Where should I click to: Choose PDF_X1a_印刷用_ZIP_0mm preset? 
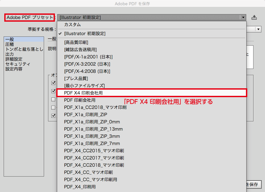[x=152, y=122]
